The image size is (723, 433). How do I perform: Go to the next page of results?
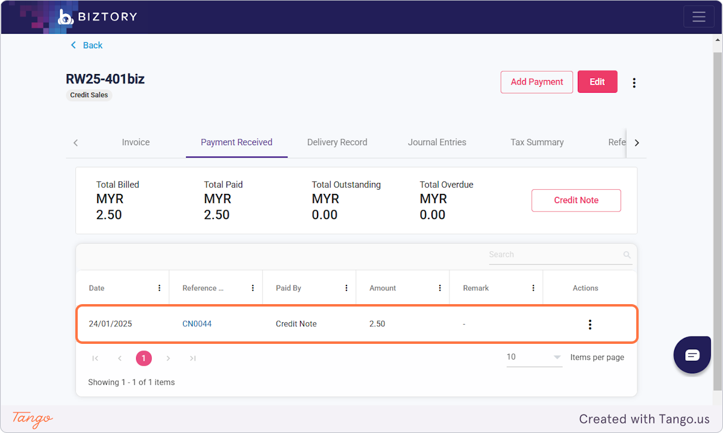tap(168, 358)
